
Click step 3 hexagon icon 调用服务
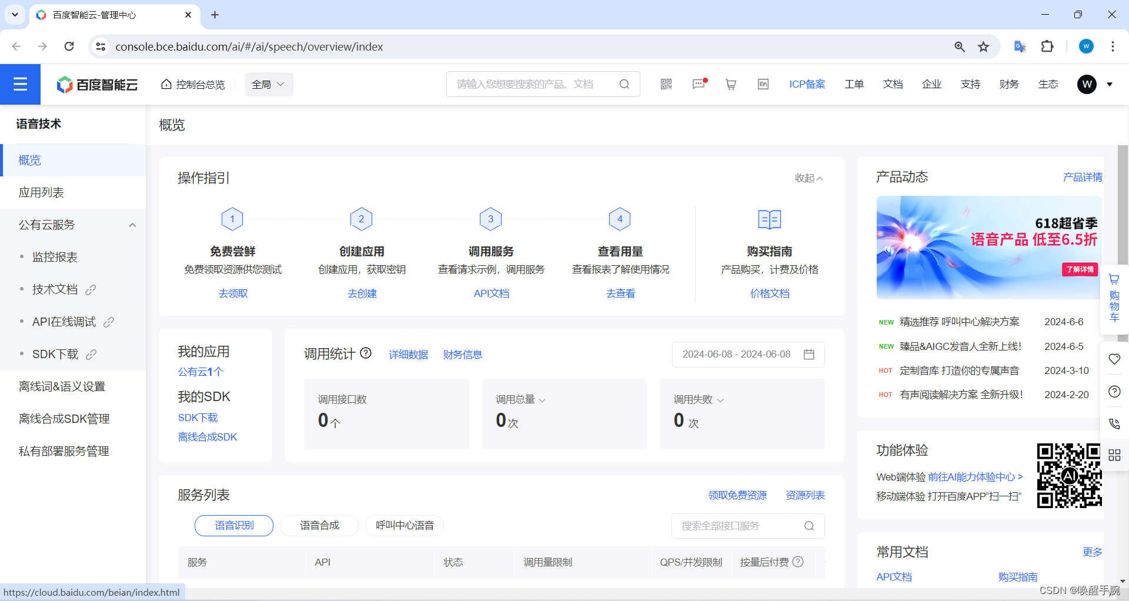pos(490,219)
